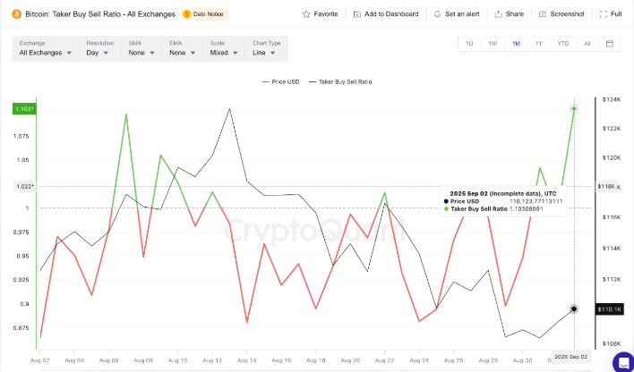Click the Favorite star icon

tap(306, 14)
